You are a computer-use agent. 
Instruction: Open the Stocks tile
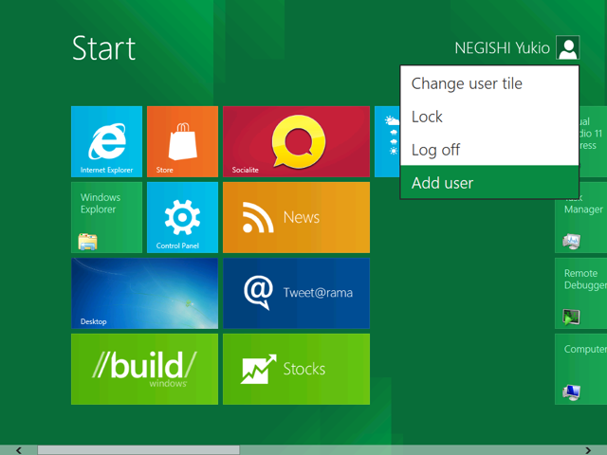[x=296, y=369]
